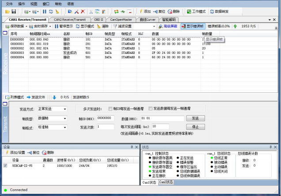
Task: Click 列表模式 list mode
Action: [x=15, y=97]
